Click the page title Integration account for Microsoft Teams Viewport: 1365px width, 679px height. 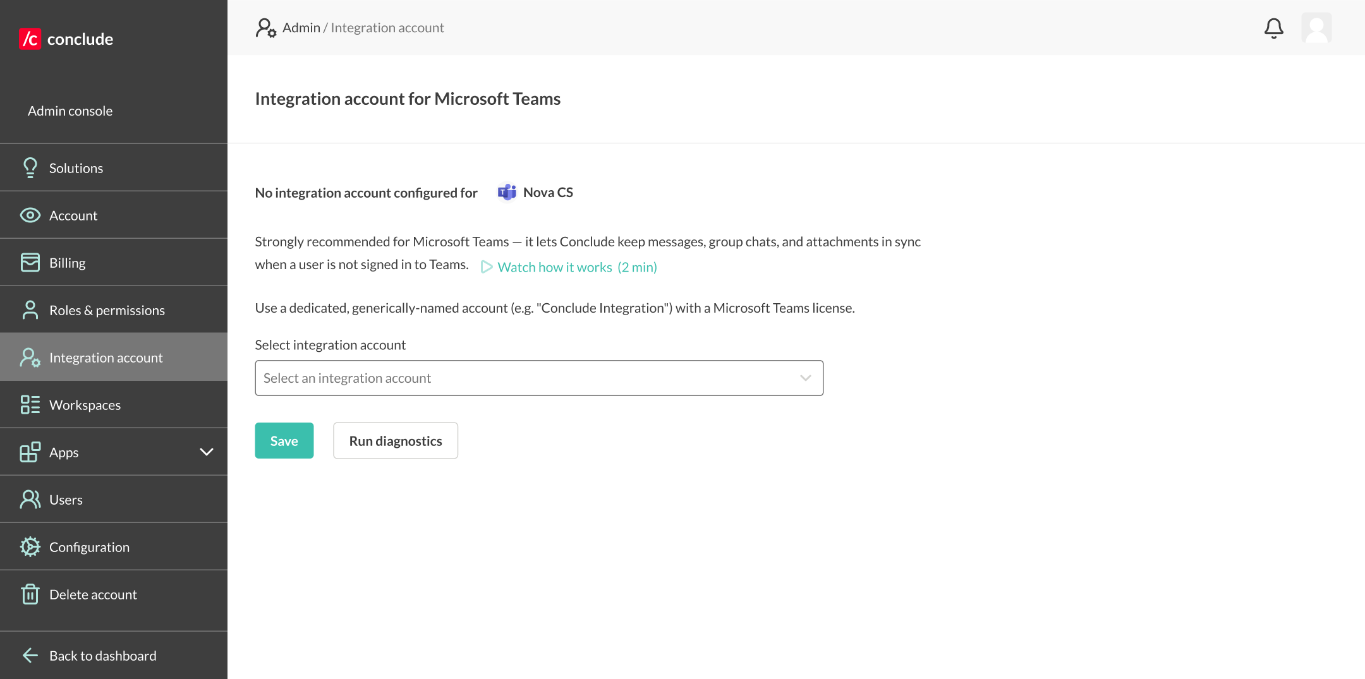click(x=408, y=99)
